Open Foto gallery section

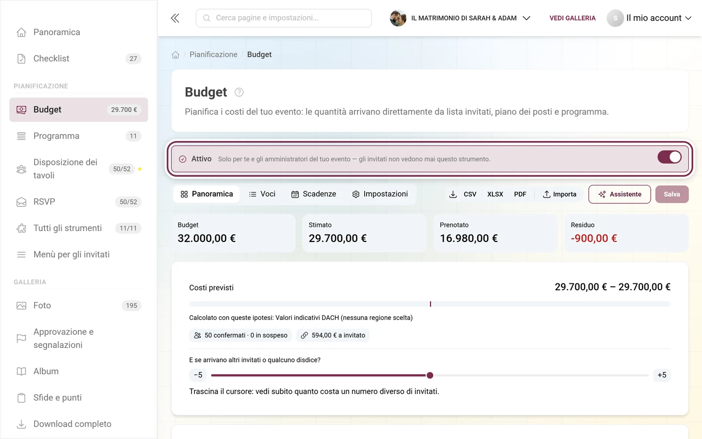click(x=78, y=306)
